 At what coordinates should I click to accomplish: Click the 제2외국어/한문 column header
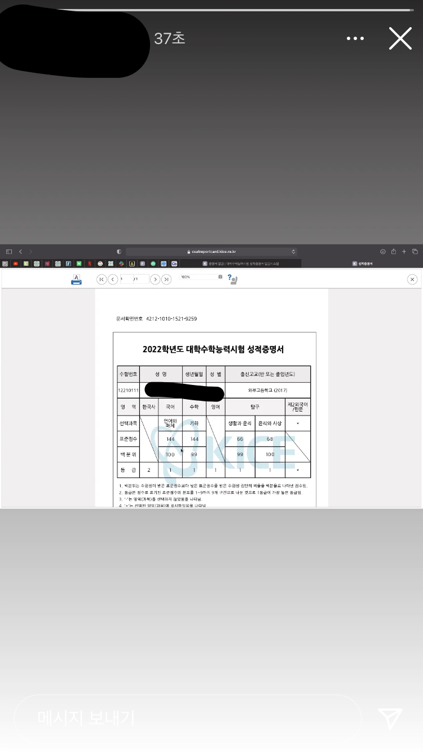coord(298,406)
